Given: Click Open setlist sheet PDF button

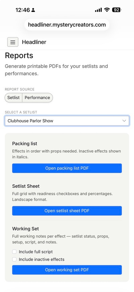Looking at the screenshot, I should (67, 211).
